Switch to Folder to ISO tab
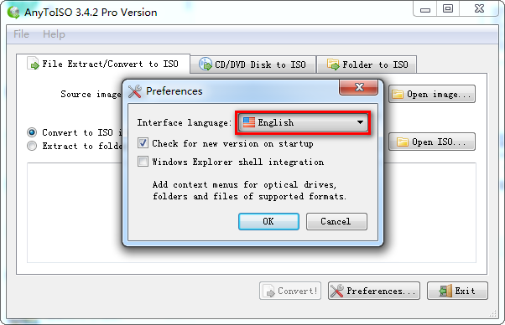This screenshot has height=325, width=505. [367, 64]
